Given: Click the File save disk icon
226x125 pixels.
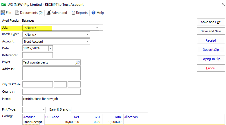Looking at the screenshot, I should [3, 13].
